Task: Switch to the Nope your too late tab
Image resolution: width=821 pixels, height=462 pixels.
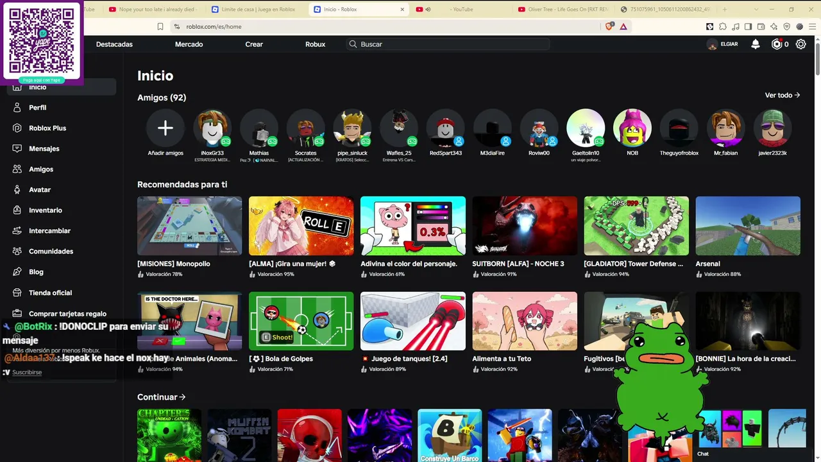Action: coord(152,9)
